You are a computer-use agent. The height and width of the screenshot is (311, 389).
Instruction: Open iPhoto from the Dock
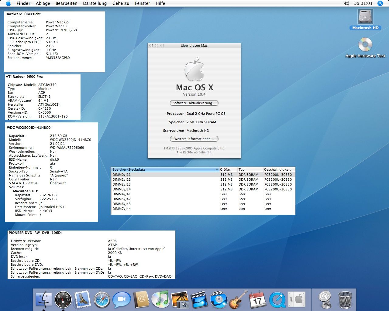coord(180,299)
